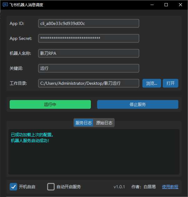Minimize the window
Screen dimensions: 188x197
152,5
